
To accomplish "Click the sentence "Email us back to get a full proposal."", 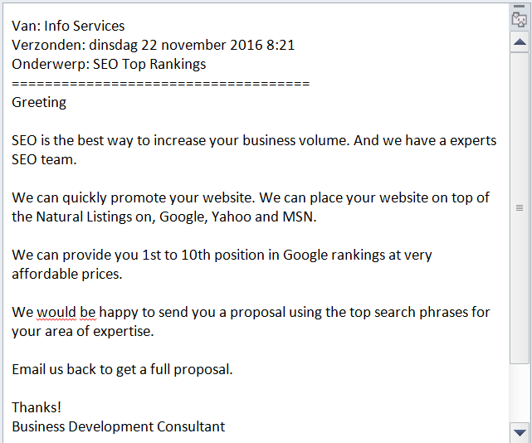I will 122,369.
